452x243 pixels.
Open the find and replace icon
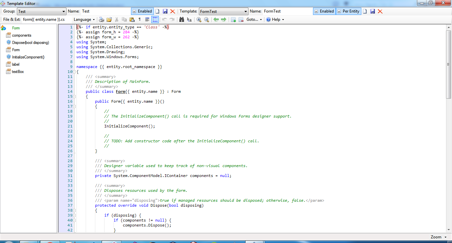point(189,19)
